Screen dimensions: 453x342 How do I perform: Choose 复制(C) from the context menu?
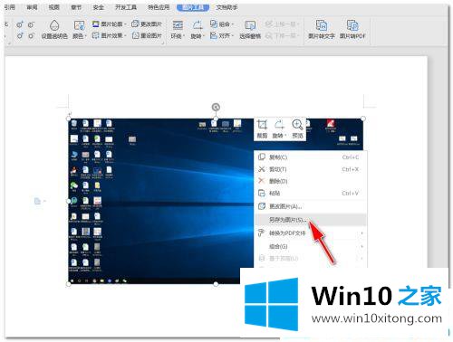pos(311,157)
